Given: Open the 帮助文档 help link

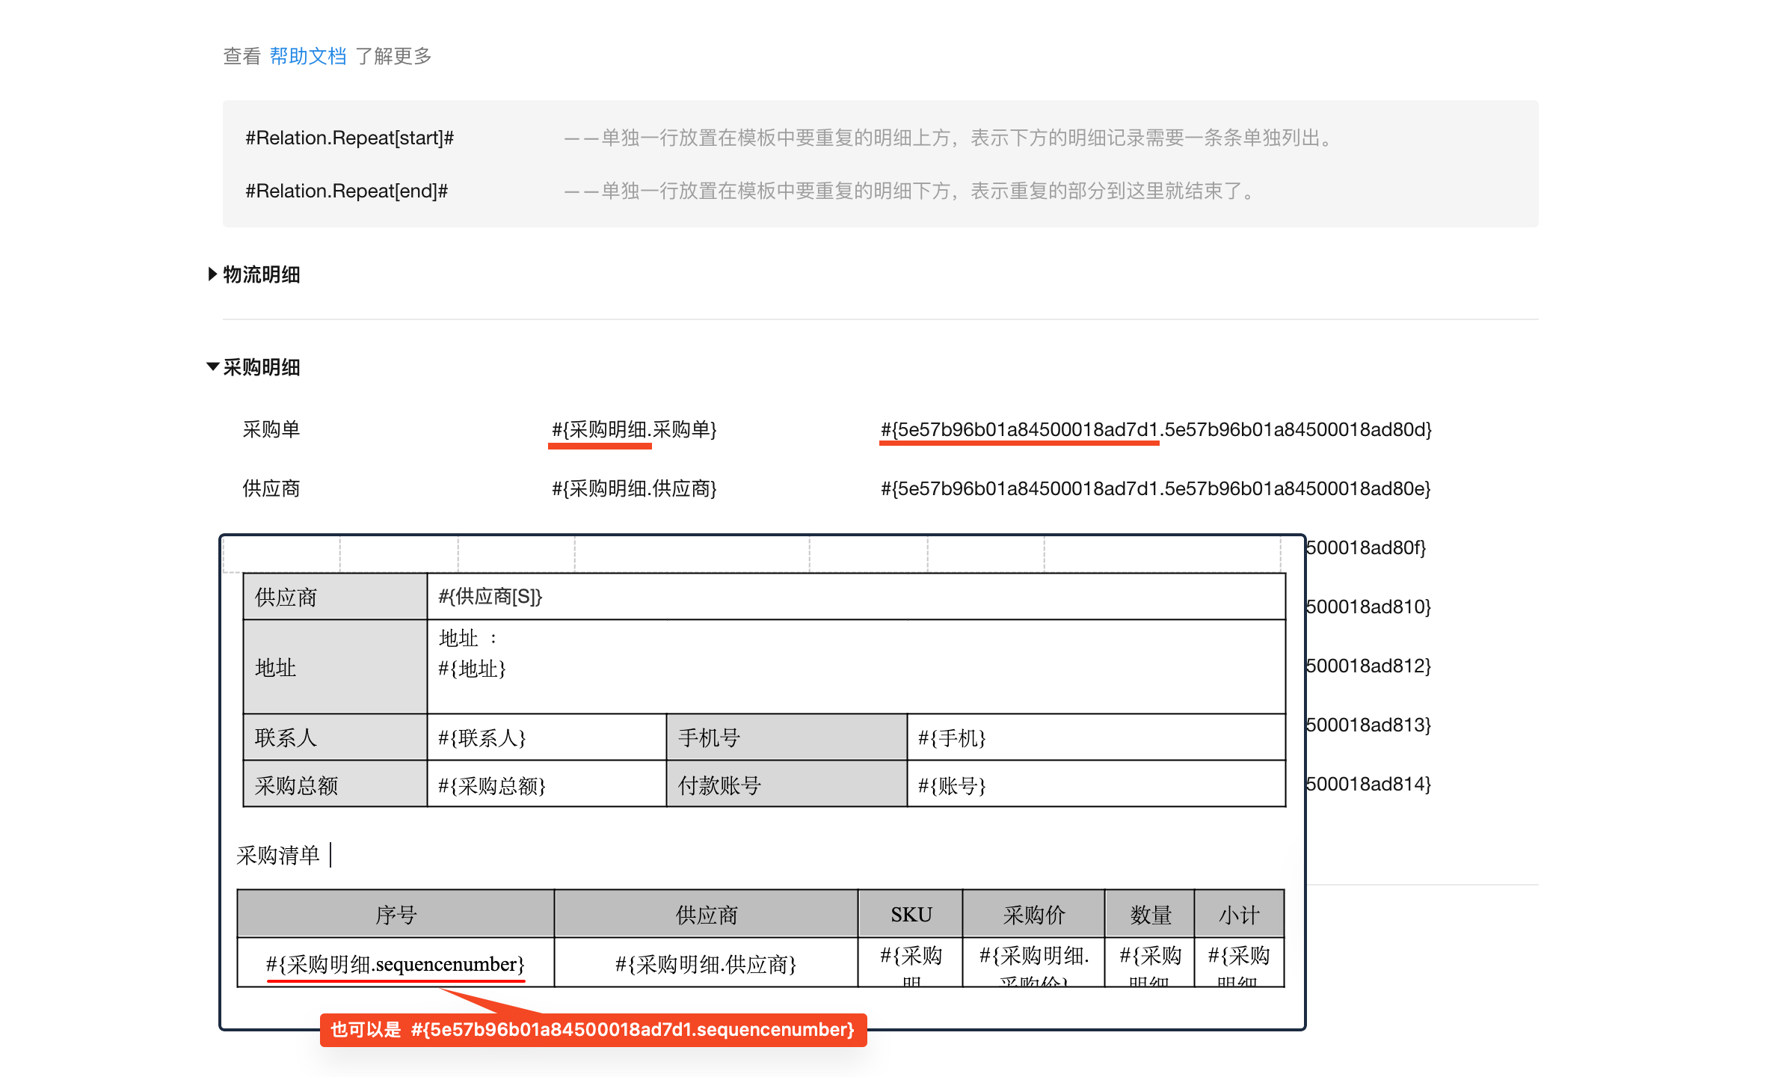Looking at the screenshot, I should pos(307,56).
